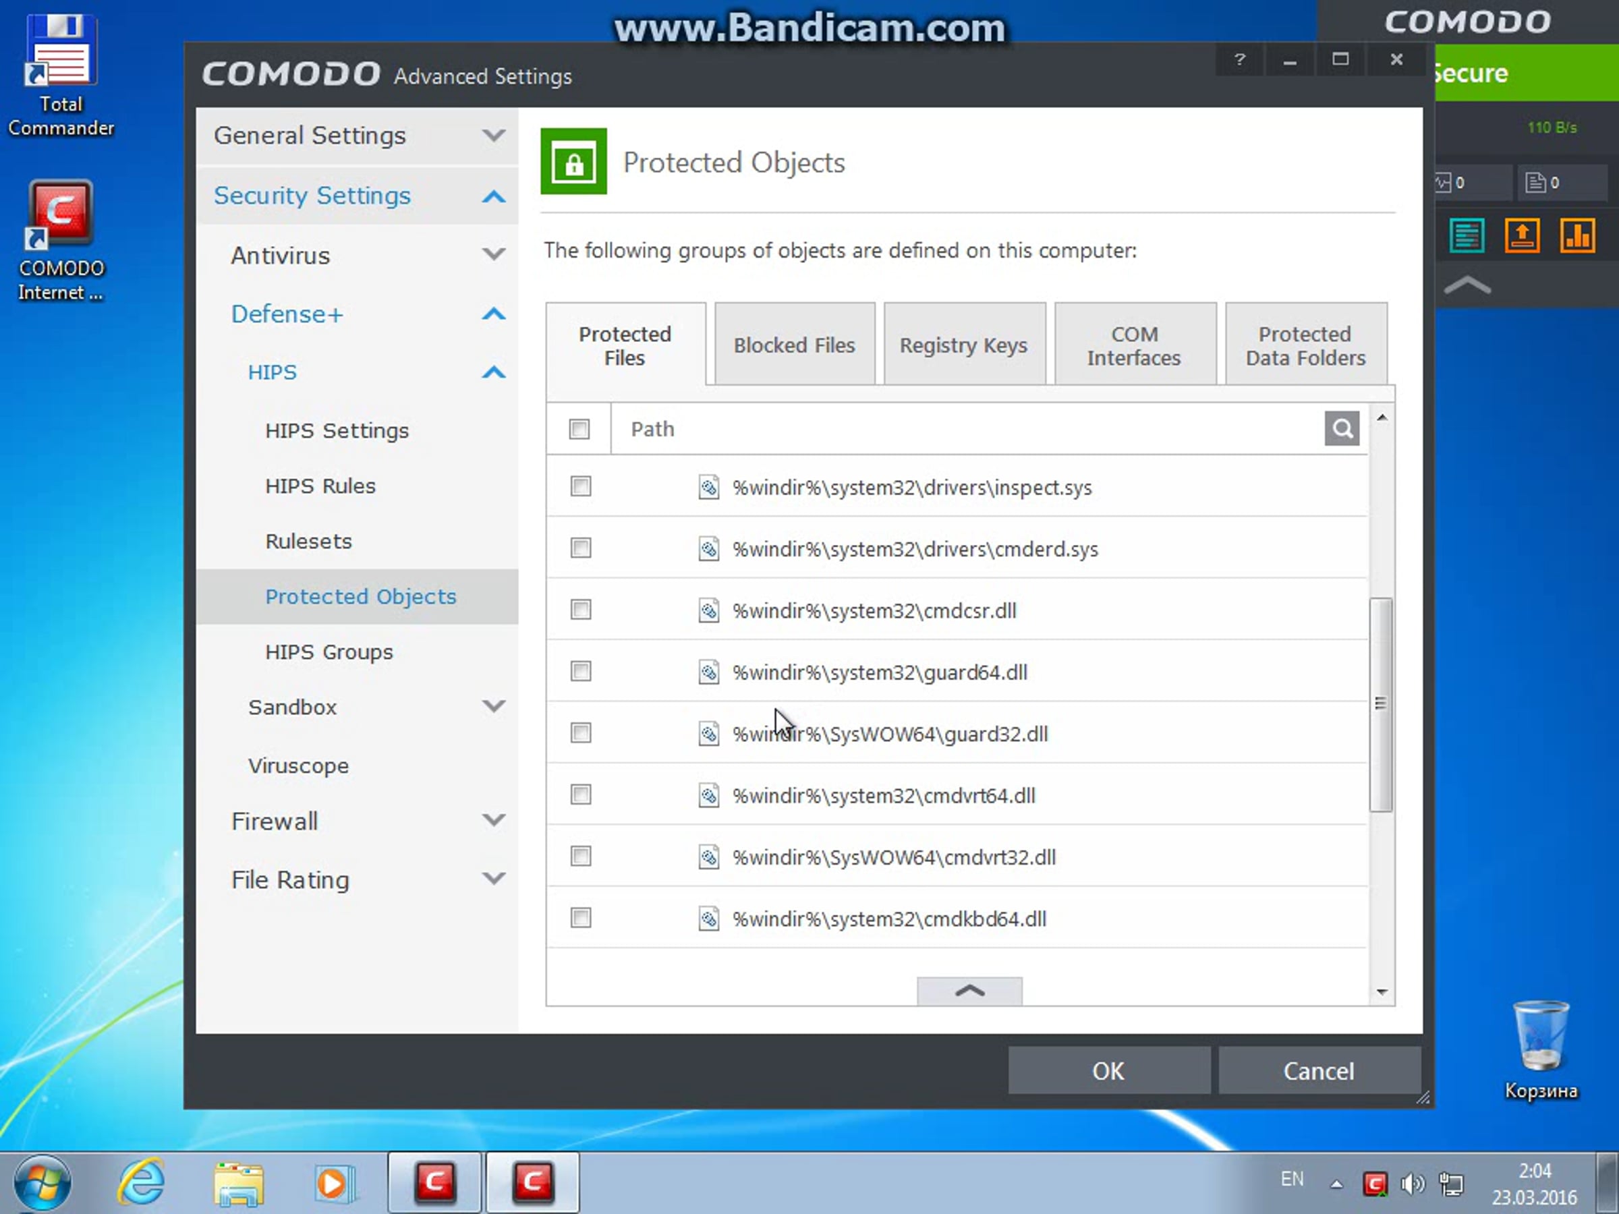Click the taskbar clock showing 2:04
Viewport: 1619px width, 1214px height.
tap(1534, 1184)
